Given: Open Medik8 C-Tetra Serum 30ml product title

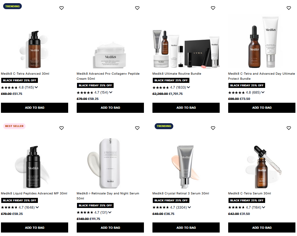Looking at the screenshot, I should [249, 193].
